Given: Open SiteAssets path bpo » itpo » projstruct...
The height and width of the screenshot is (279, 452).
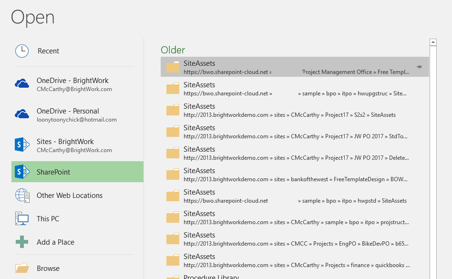Looking at the screenshot, I should tap(295, 217).
